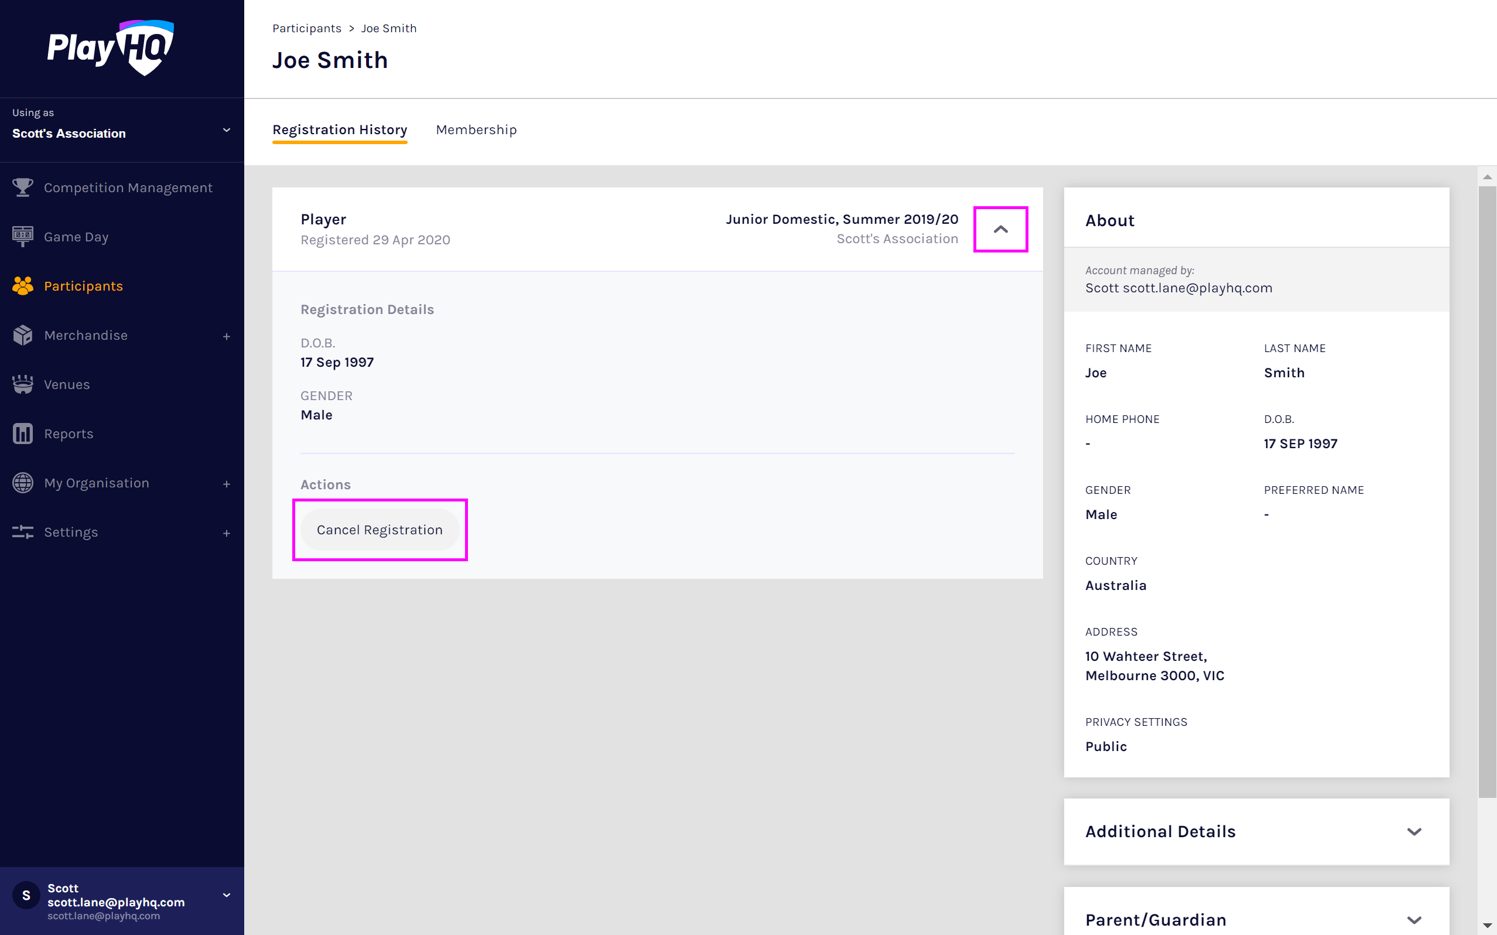The height and width of the screenshot is (935, 1497).
Task: Click the Merchandise box icon
Action: pos(23,335)
